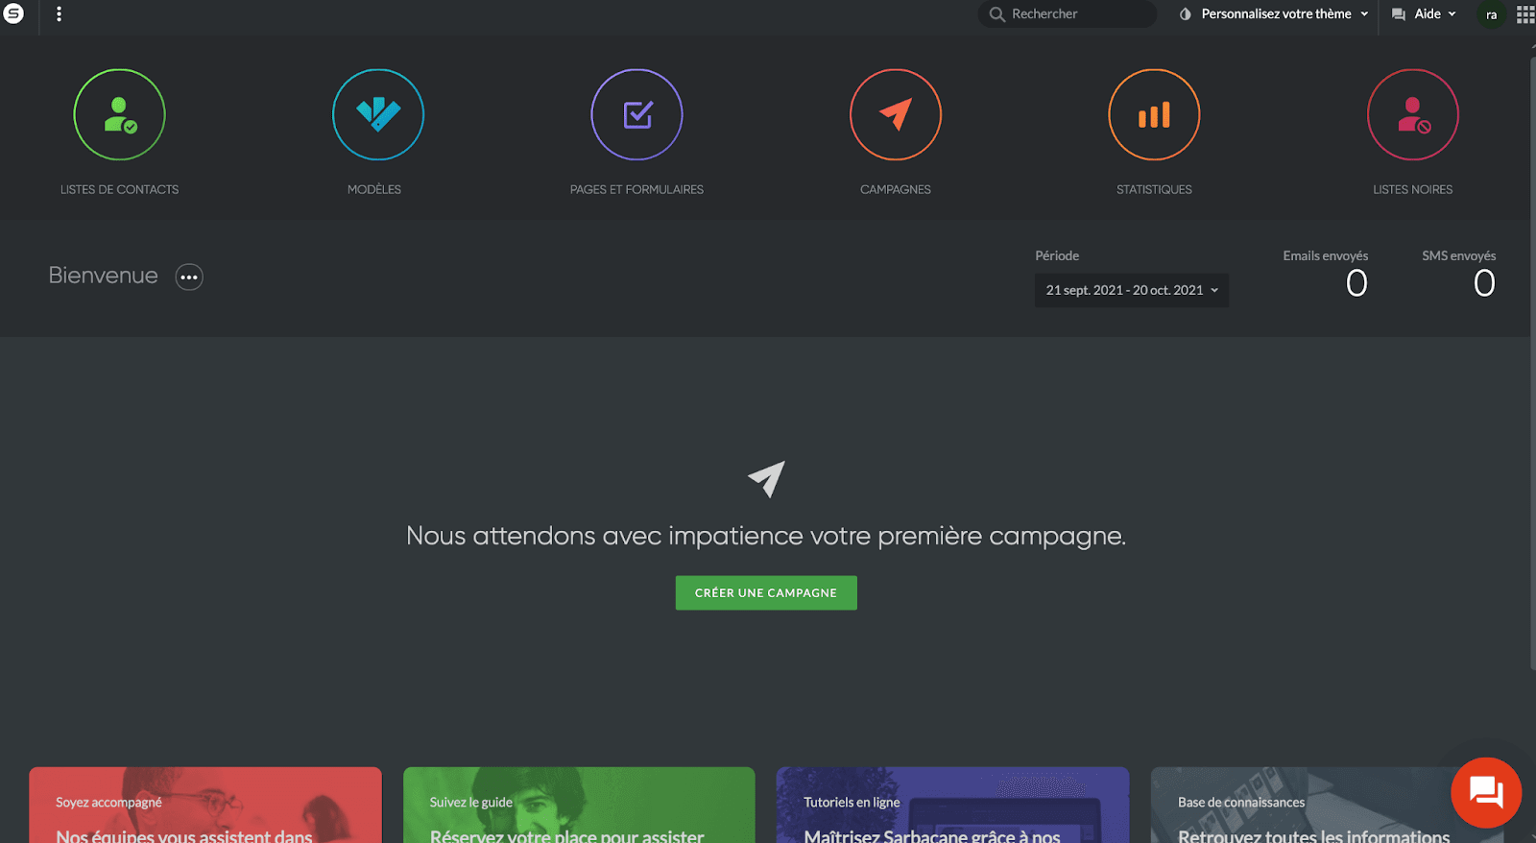This screenshot has height=843, width=1536.
Task: Click Créer une campagne button
Action: tap(766, 592)
